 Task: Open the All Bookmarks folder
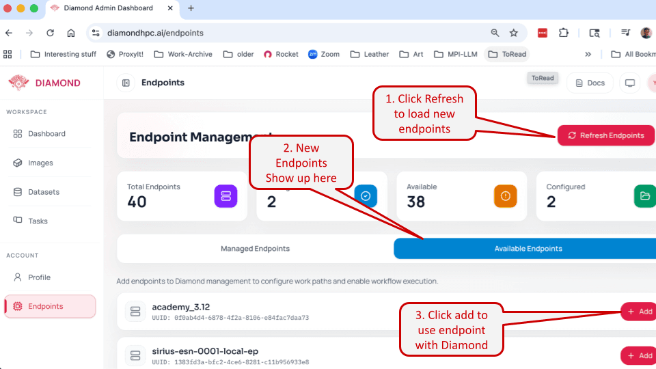pyautogui.click(x=633, y=54)
